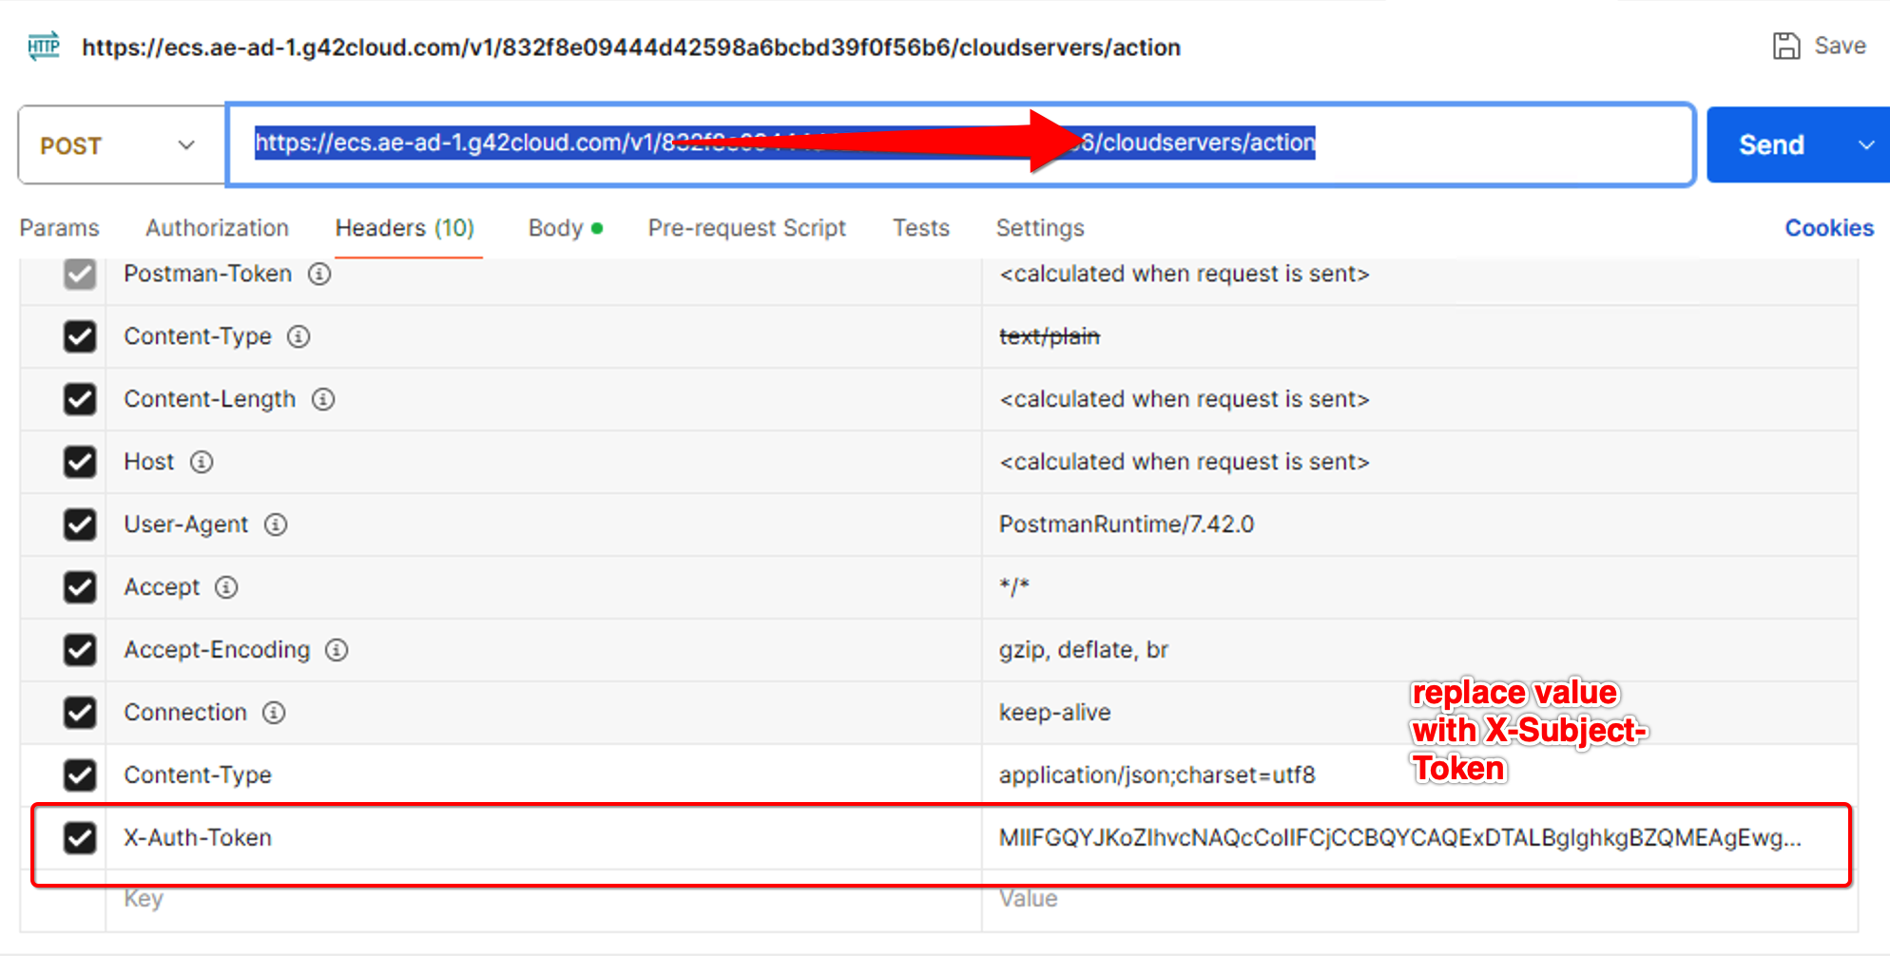Open the POST method dropdown
Image resolution: width=1890 pixels, height=956 pixels.
tap(122, 145)
